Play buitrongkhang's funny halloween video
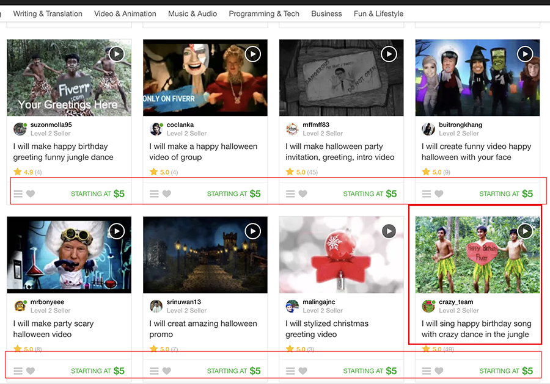550x384 pixels. click(525, 54)
